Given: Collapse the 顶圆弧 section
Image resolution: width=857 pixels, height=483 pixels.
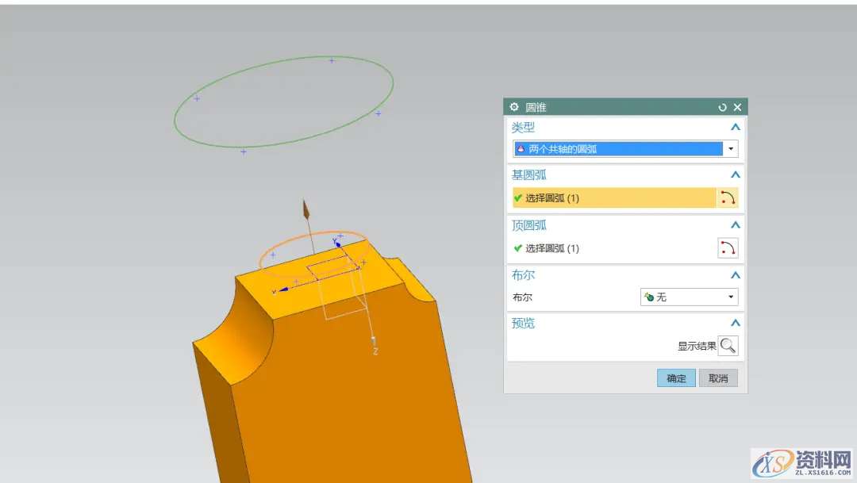Looking at the screenshot, I should (735, 225).
